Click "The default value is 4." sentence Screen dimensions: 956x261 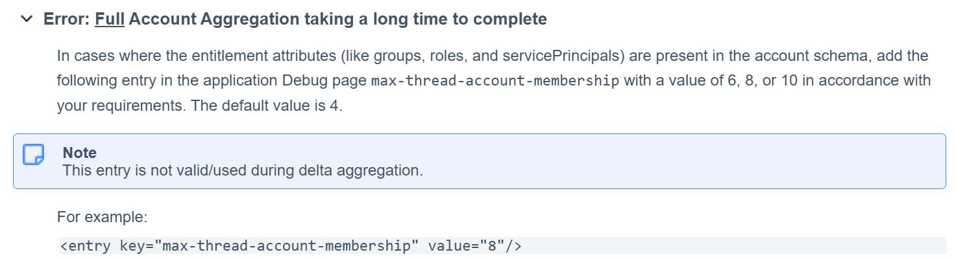266,106
